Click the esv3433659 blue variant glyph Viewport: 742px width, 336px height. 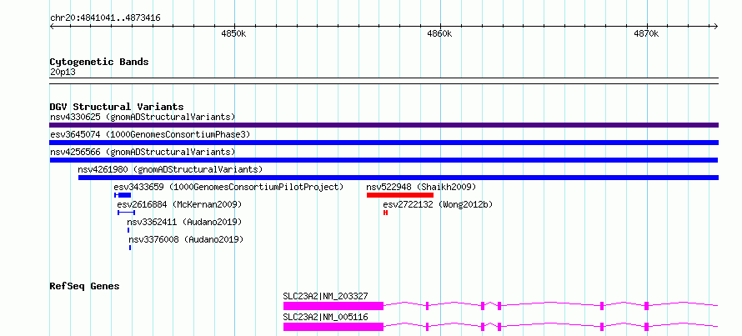(123, 195)
